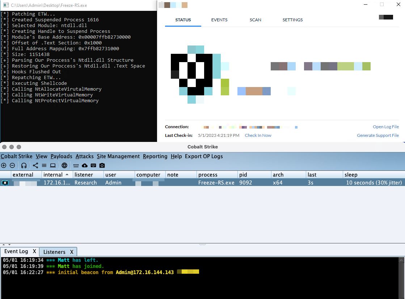Sort sessions by listener column header
The height and width of the screenshot is (299, 405).
[x=88, y=175]
